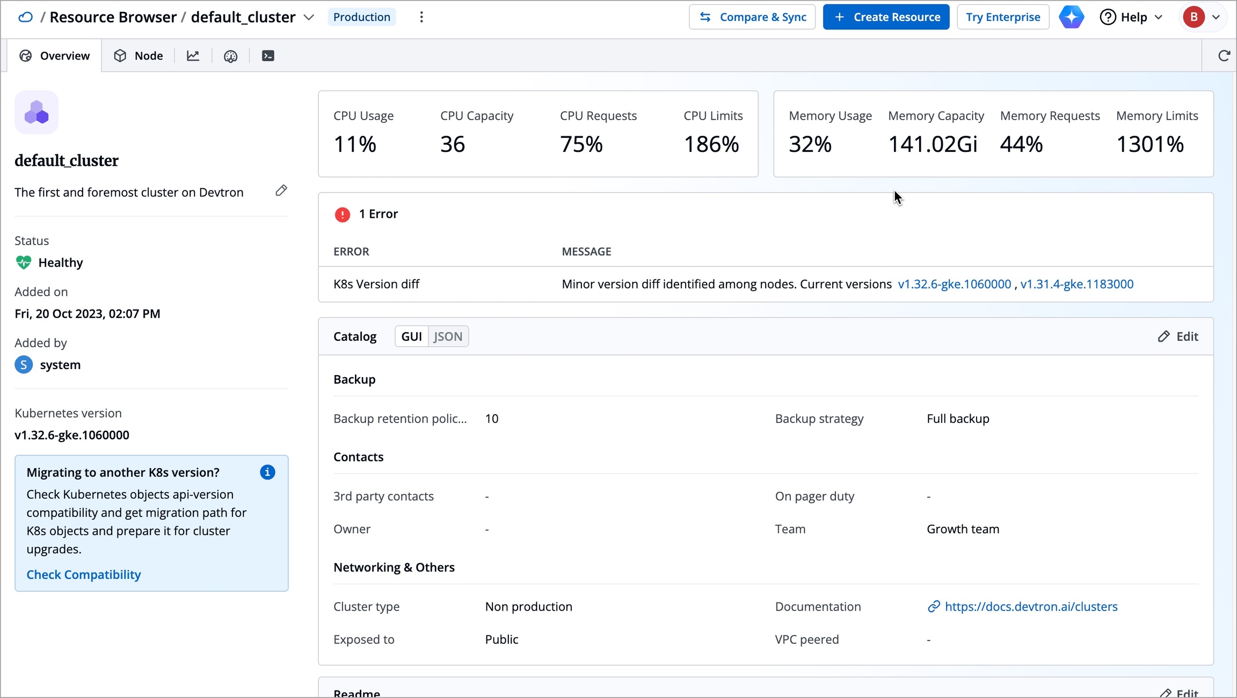Switch Catalog view to JSON
The width and height of the screenshot is (1237, 698).
[x=448, y=336]
